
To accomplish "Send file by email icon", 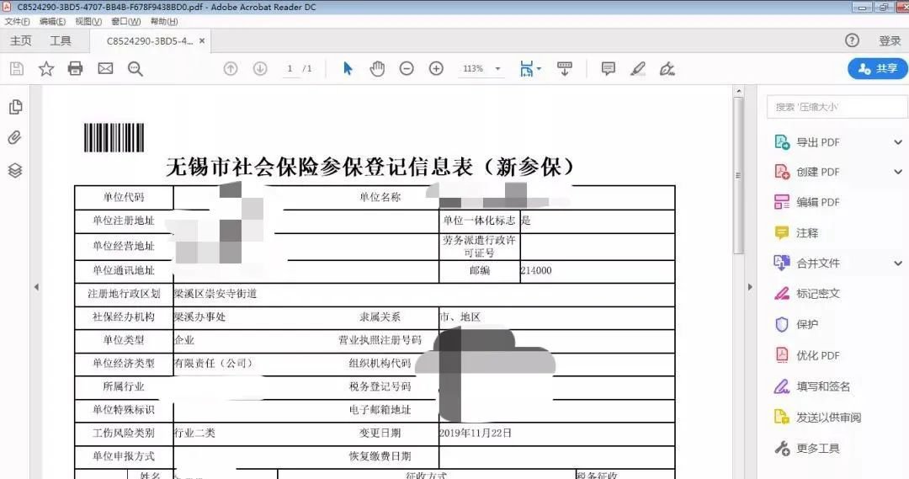I will point(105,69).
